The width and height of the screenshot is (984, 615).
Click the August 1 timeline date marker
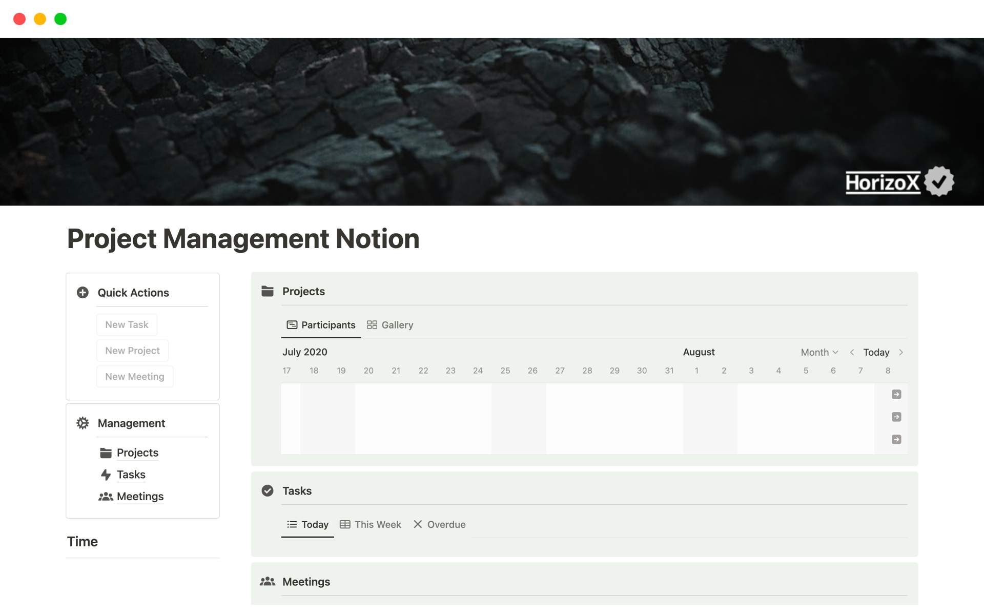tap(696, 371)
